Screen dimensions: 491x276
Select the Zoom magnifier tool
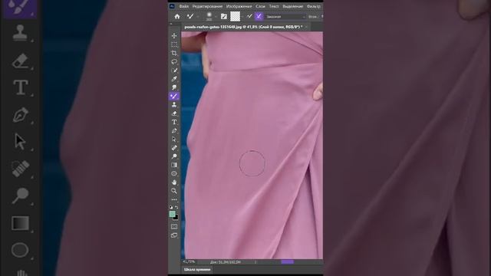(x=174, y=191)
